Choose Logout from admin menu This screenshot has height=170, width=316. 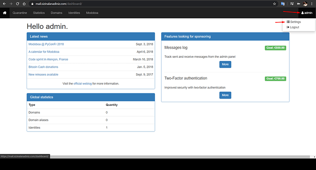[293, 27]
